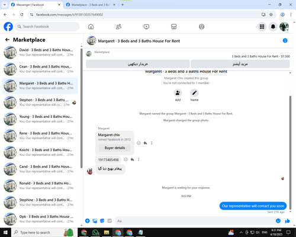The image size is (296, 237).
Task: Open account profile picture menu
Action: pyautogui.click(x=284, y=27)
